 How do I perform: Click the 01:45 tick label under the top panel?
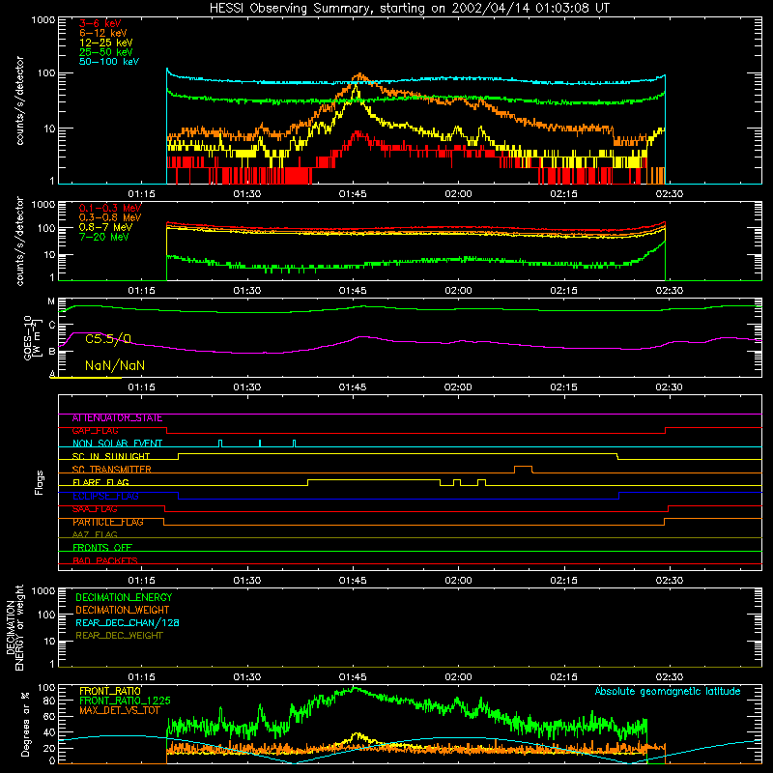click(353, 194)
